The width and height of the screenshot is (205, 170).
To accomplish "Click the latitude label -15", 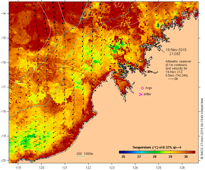I will pyautogui.click(x=3, y=38).
